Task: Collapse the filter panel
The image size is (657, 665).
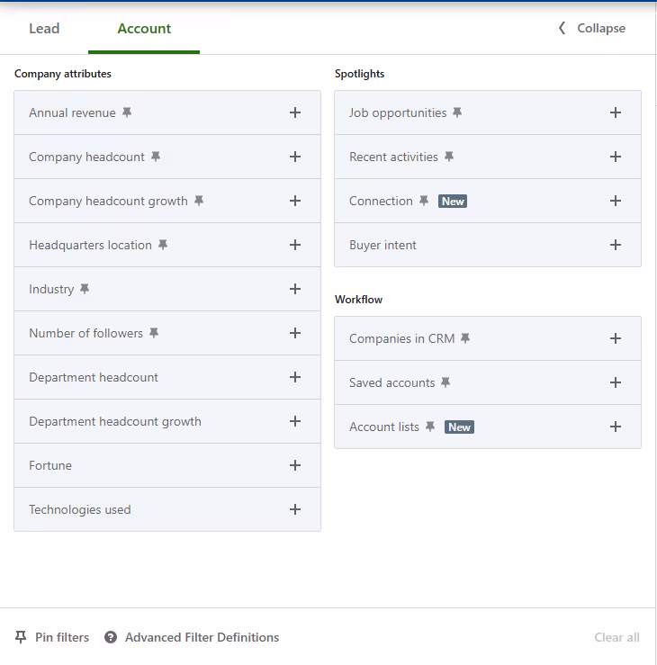Action: tap(591, 28)
